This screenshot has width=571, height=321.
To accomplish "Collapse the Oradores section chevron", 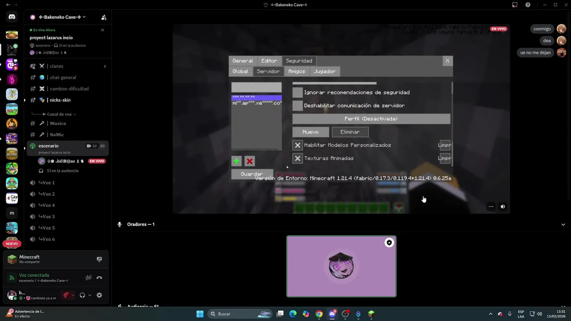I will coord(563,225).
